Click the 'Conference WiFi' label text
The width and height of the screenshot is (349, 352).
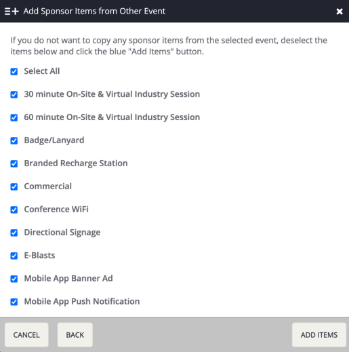56,210
